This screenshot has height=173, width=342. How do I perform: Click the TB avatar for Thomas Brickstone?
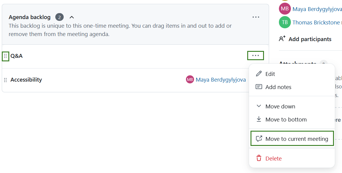(285, 22)
